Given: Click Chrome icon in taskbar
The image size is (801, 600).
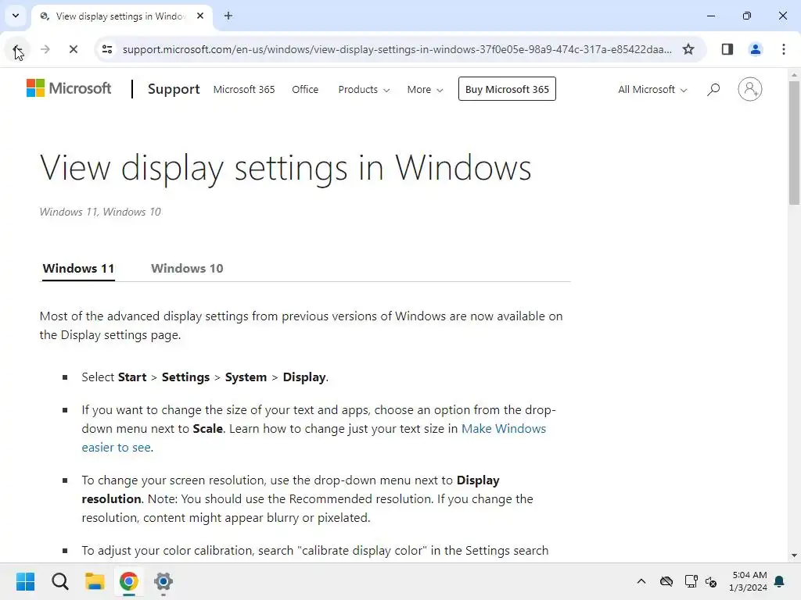Looking at the screenshot, I should click(129, 581).
